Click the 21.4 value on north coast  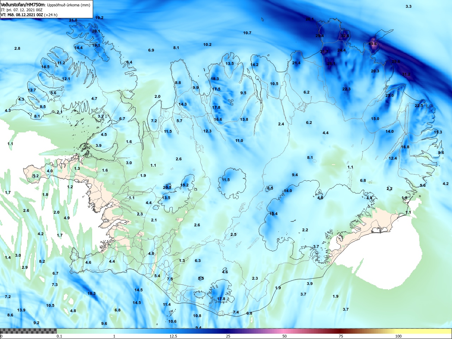[296, 63]
